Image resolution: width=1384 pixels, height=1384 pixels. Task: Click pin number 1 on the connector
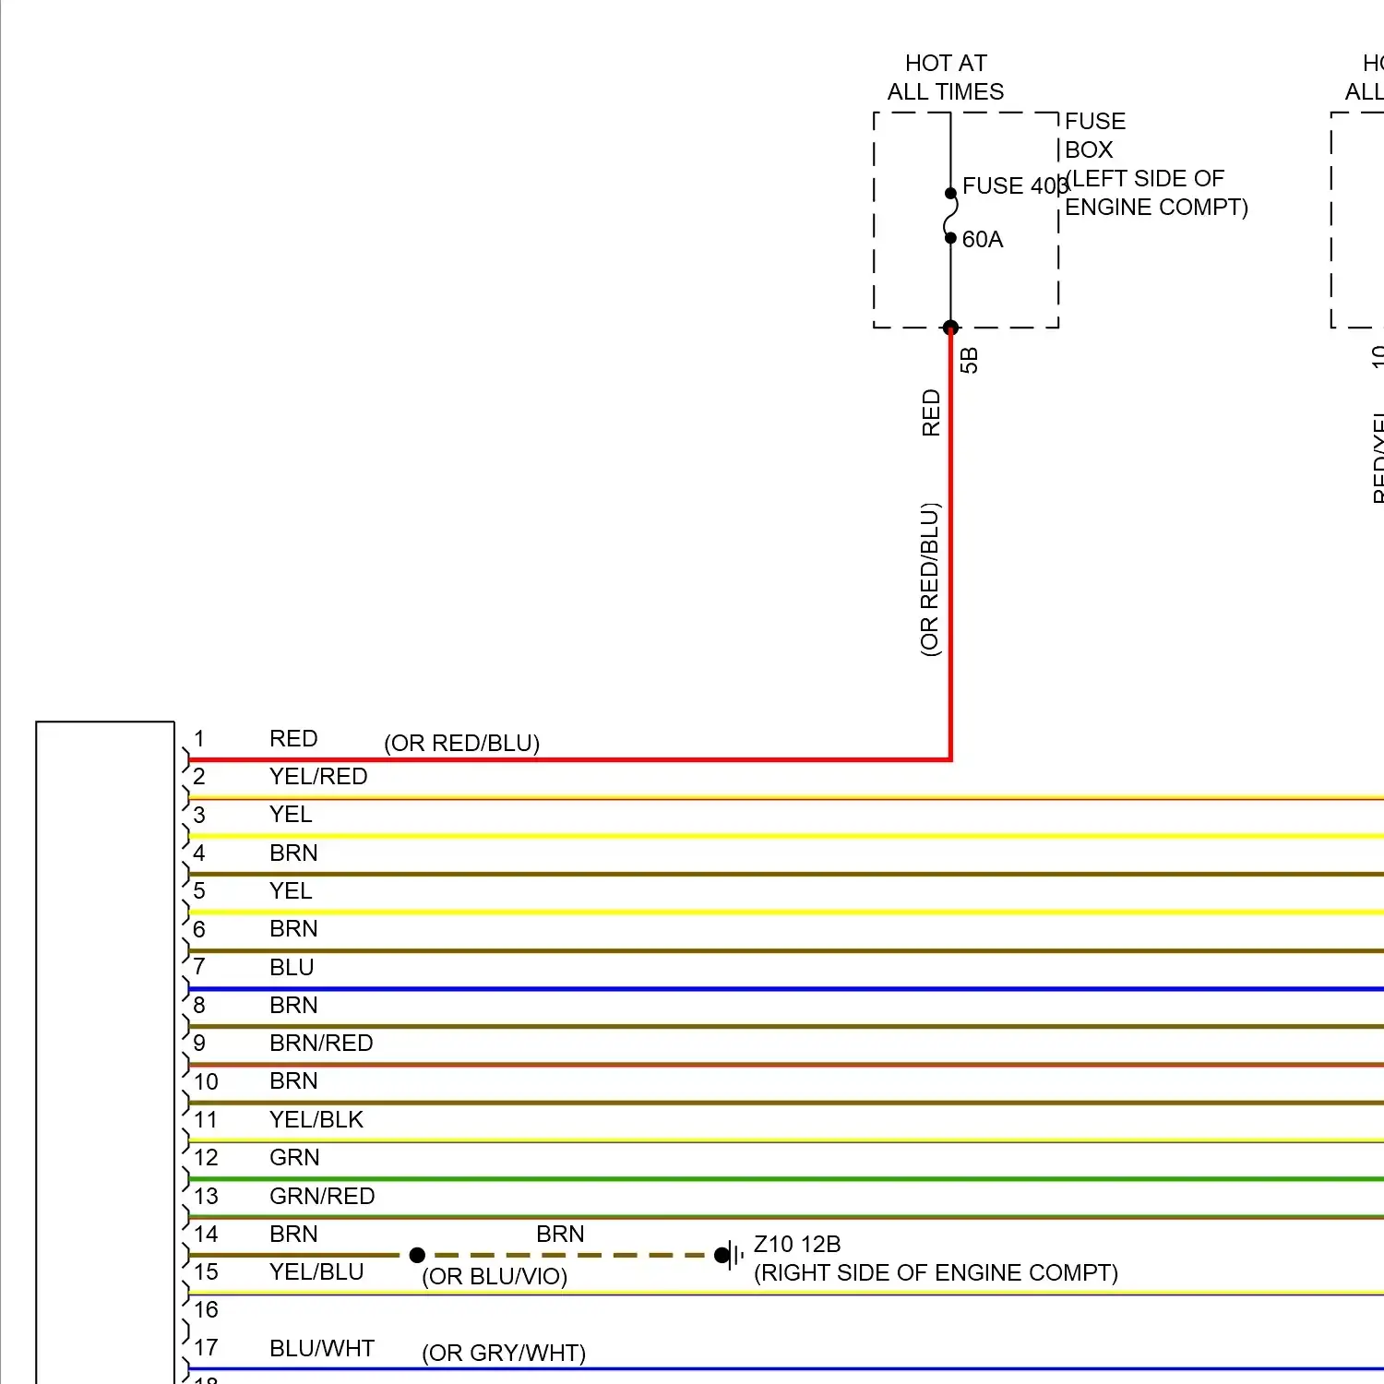pyautogui.click(x=199, y=738)
